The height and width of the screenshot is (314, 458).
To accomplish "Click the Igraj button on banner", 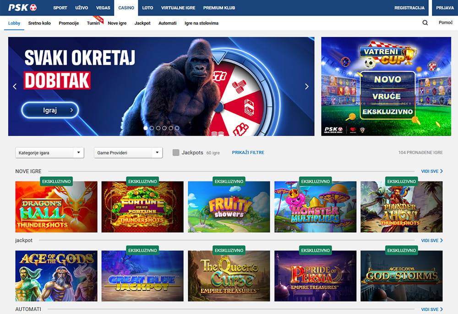I will click(50, 110).
